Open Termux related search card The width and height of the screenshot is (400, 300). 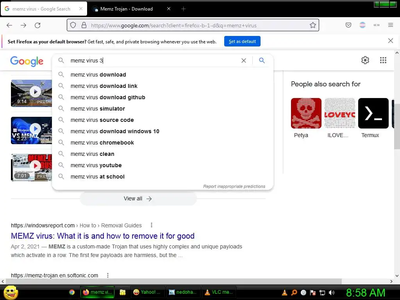[x=373, y=118]
